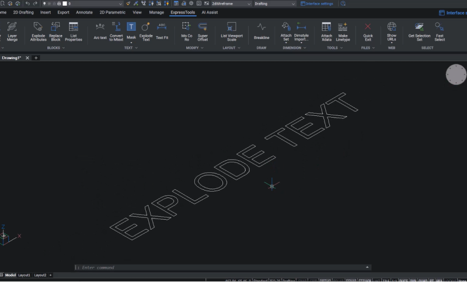This screenshot has height=282, width=467.
Task: Toggle DYN input in status bar
Action: pos(413,280)
